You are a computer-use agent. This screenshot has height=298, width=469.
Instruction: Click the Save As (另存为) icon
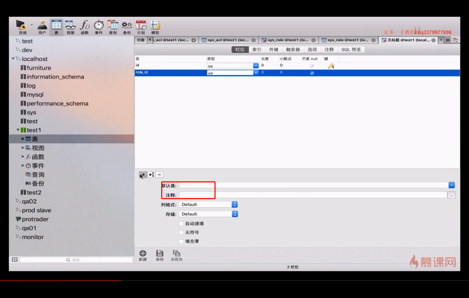tap(177, 255)
